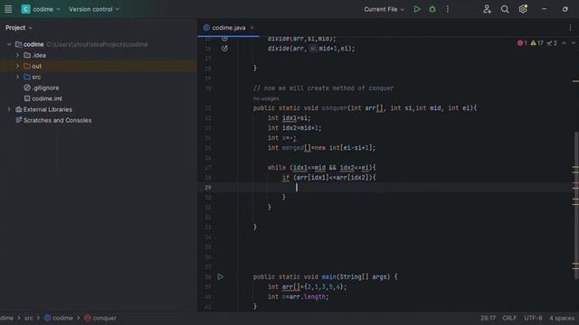
Task: Click the recursive call gutter icon beside divide(arr, mid+1,ei)
Action: point(224,48)
